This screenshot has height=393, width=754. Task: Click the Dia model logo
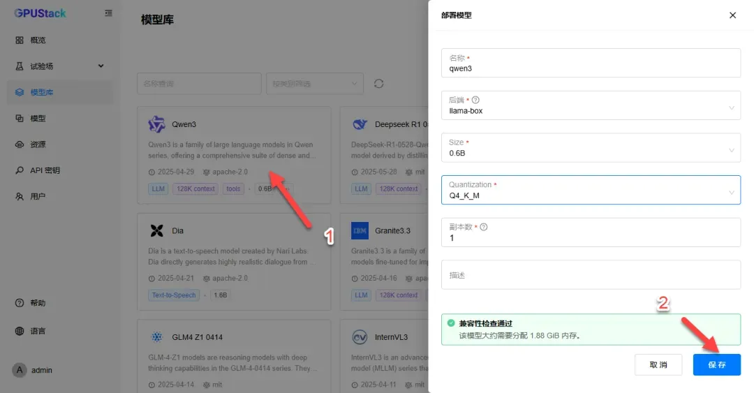[x=156, y=230]
